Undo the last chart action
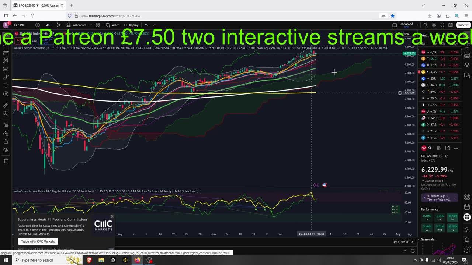The image size is (472, 265). pyautogui.click(x=146, y=25)
